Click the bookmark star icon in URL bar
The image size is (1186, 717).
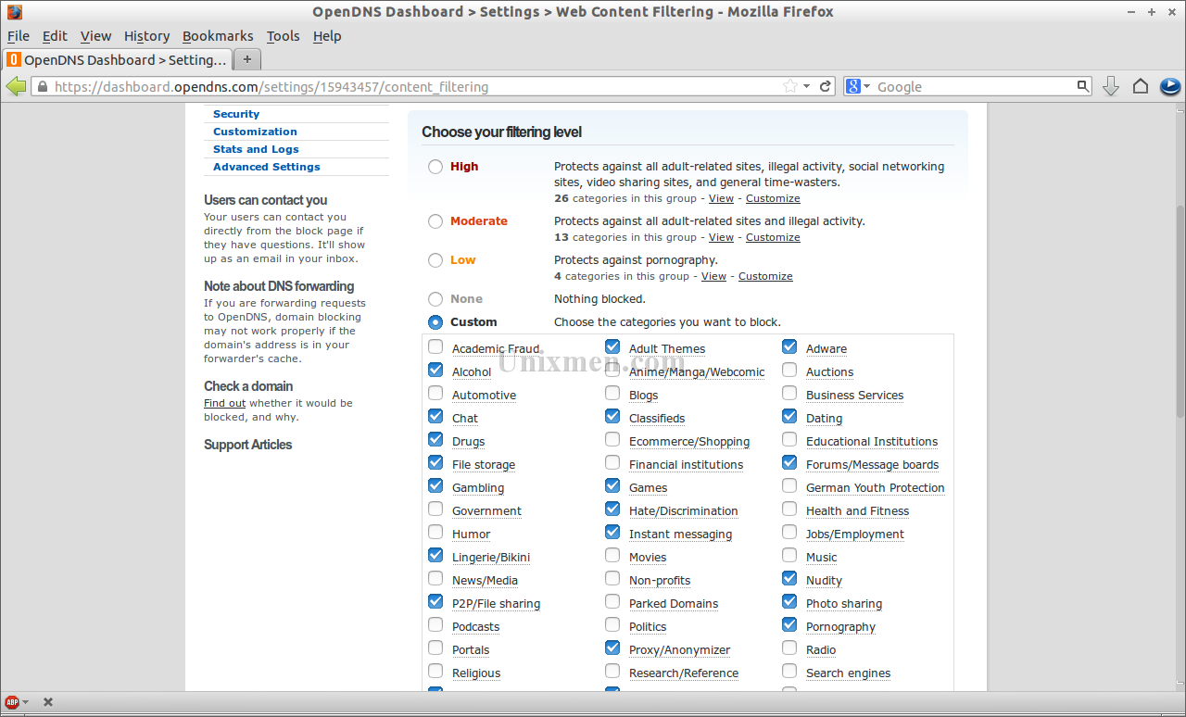[x=790, y=86]
